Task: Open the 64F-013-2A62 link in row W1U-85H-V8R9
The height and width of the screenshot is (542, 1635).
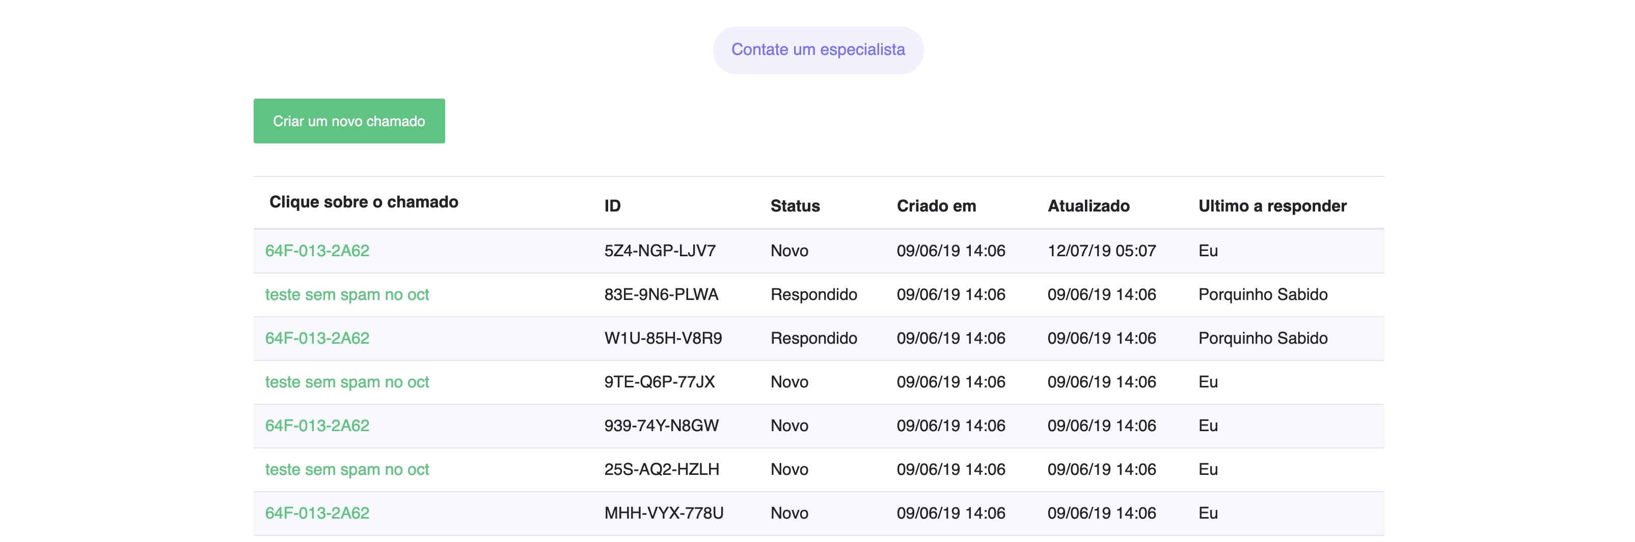Action: click(x=317, y=338)
